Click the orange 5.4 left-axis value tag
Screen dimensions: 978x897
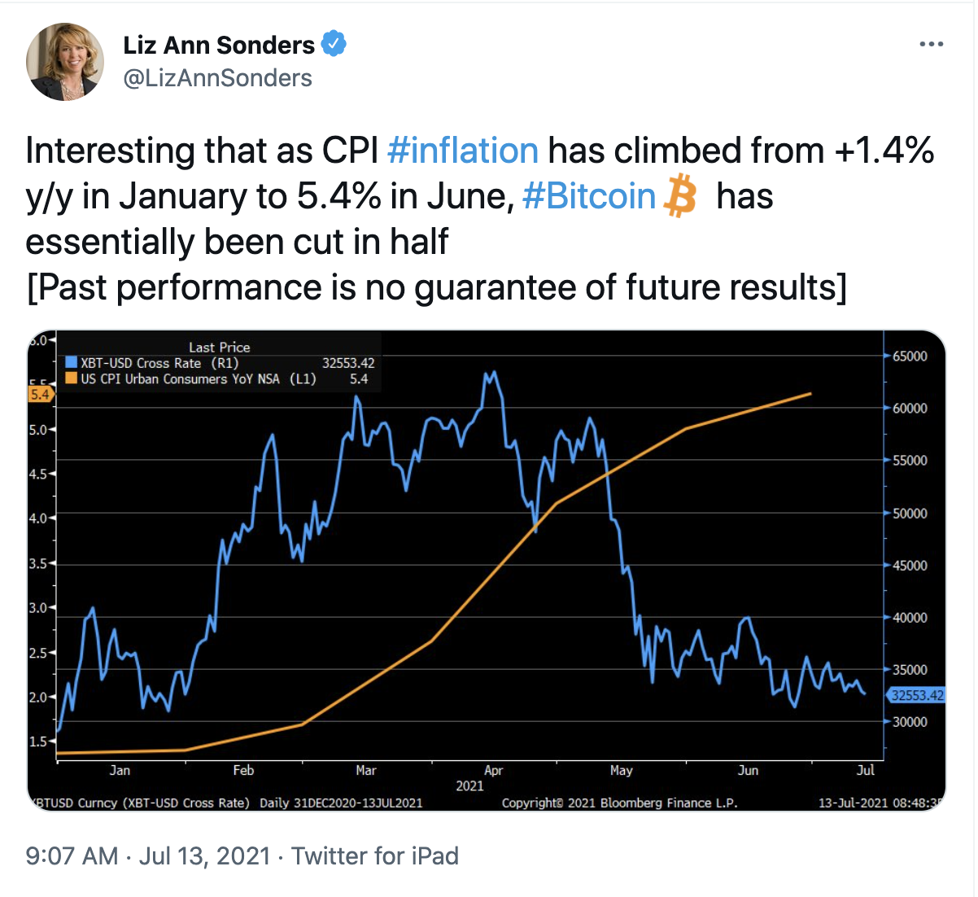pos(40,395)
